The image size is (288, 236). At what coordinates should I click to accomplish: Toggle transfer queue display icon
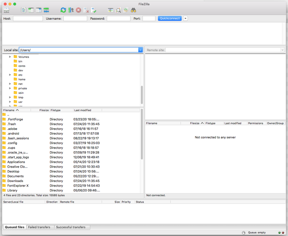pos(46,10)
